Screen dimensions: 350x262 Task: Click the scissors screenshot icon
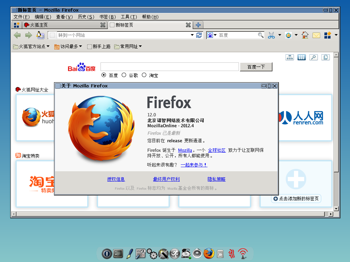click(271, 35)
